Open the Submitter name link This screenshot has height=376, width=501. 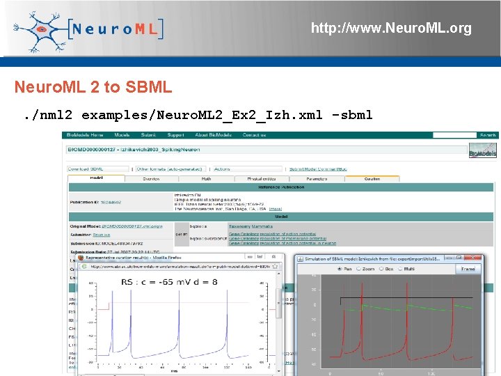click(x=102, y=235)
